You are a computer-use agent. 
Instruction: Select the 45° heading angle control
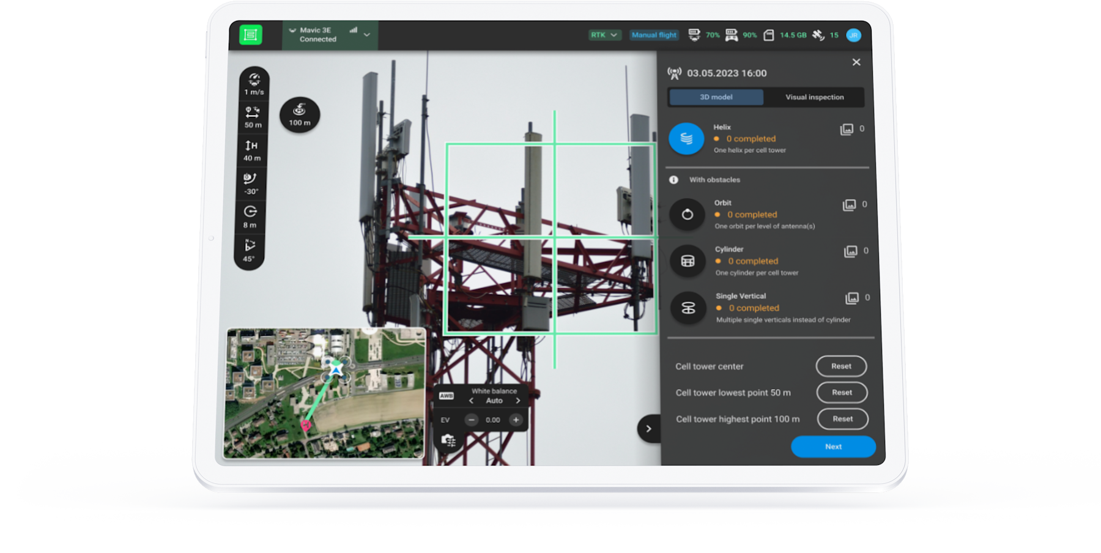(251, 251)
